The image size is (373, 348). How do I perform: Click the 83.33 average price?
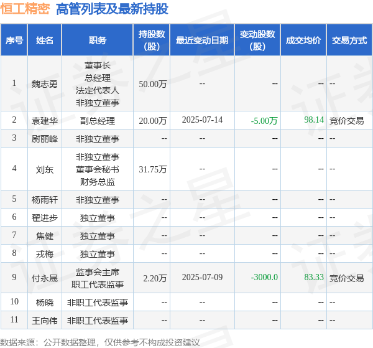tap(314, 277)
